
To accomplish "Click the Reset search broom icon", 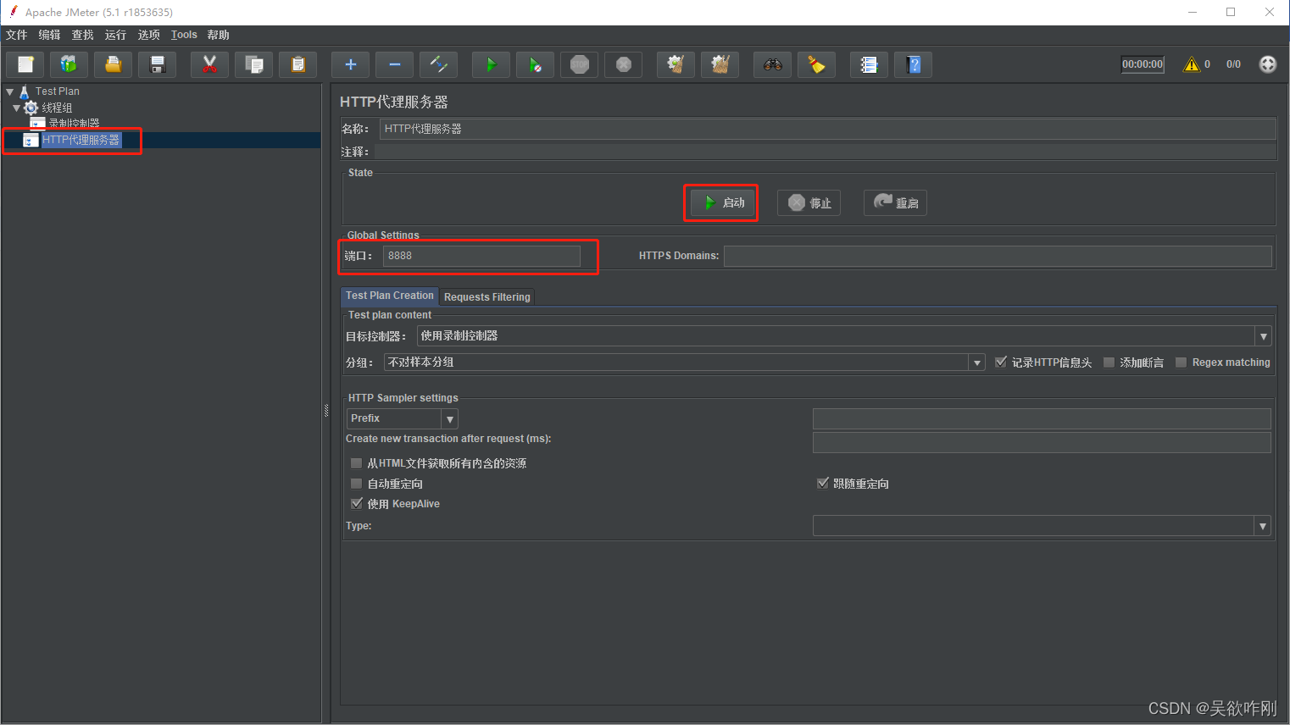I will [816, 64].
